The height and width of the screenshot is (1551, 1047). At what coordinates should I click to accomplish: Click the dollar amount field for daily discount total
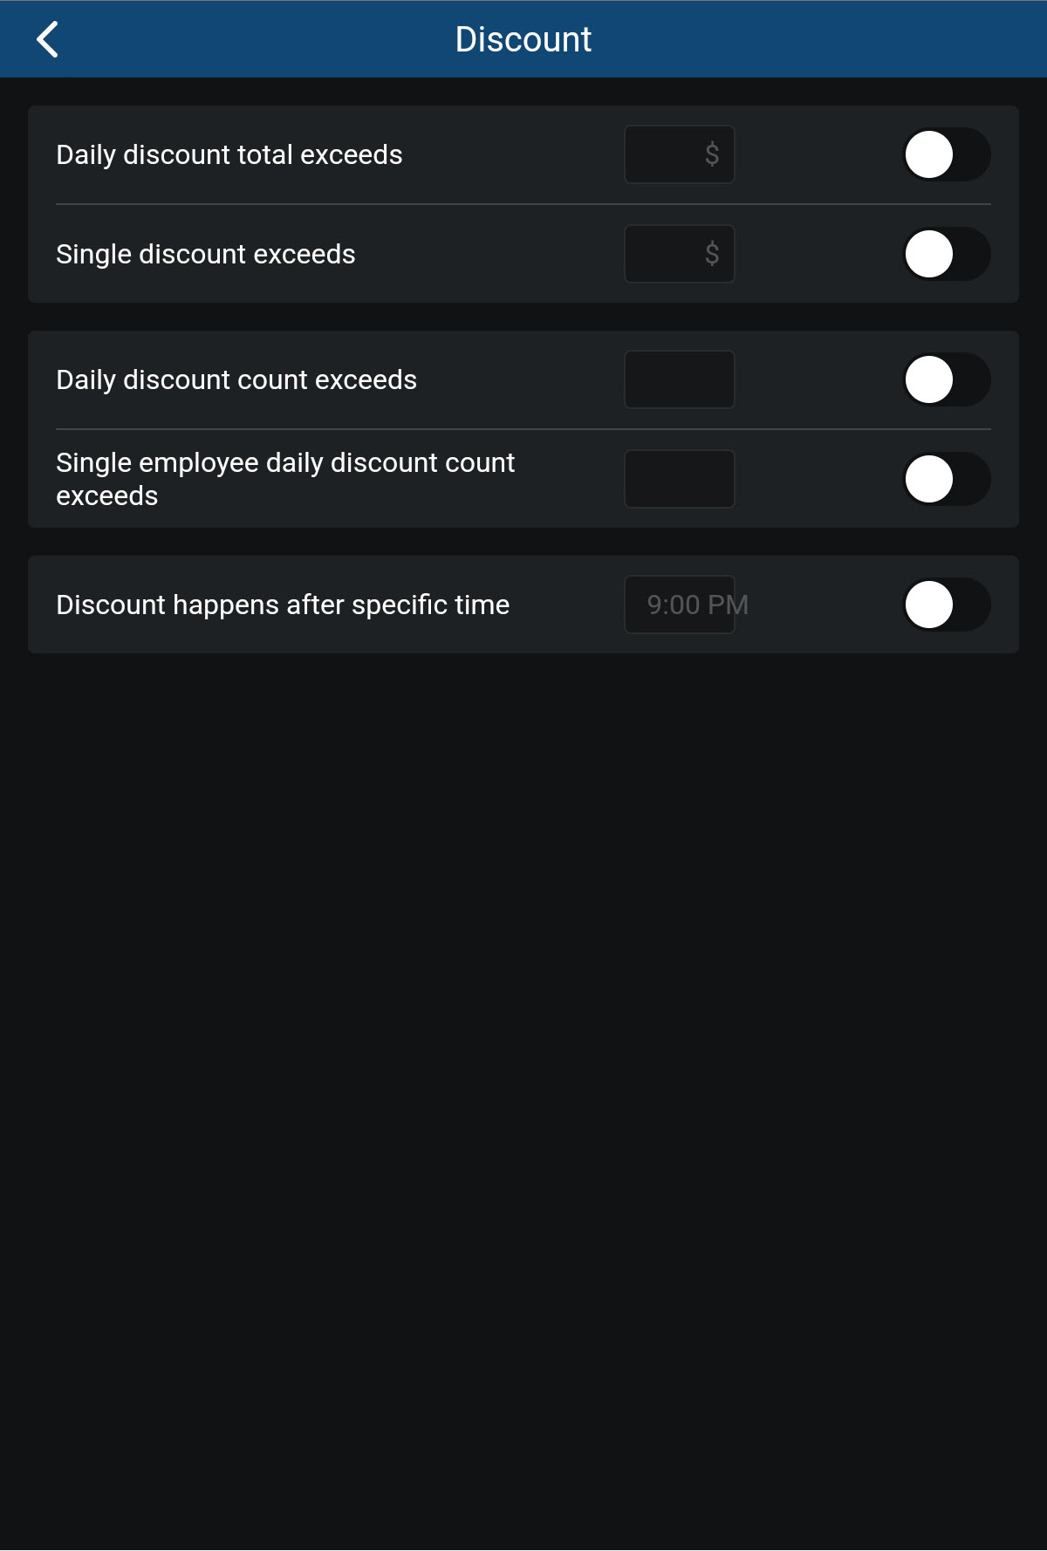click(679, 154)
